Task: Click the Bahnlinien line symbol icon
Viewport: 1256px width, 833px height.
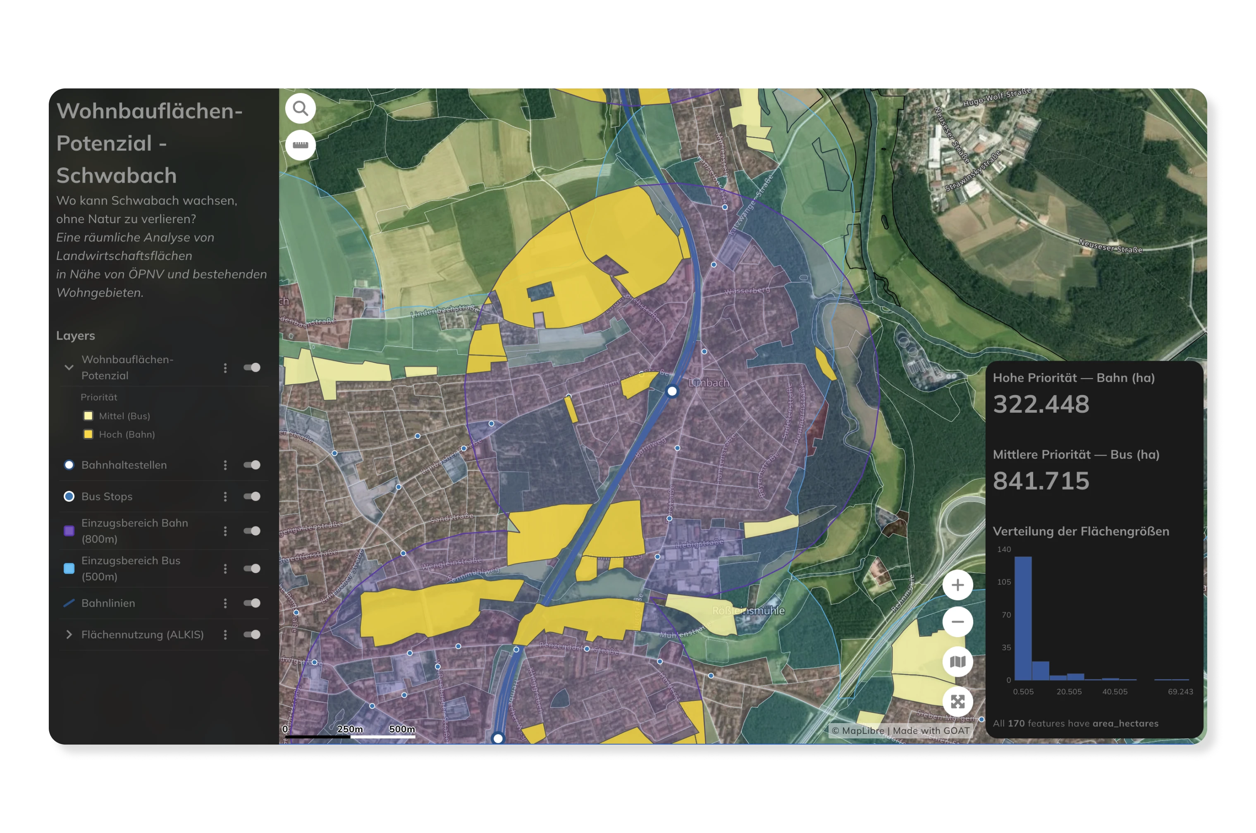Action: (69, 603)
